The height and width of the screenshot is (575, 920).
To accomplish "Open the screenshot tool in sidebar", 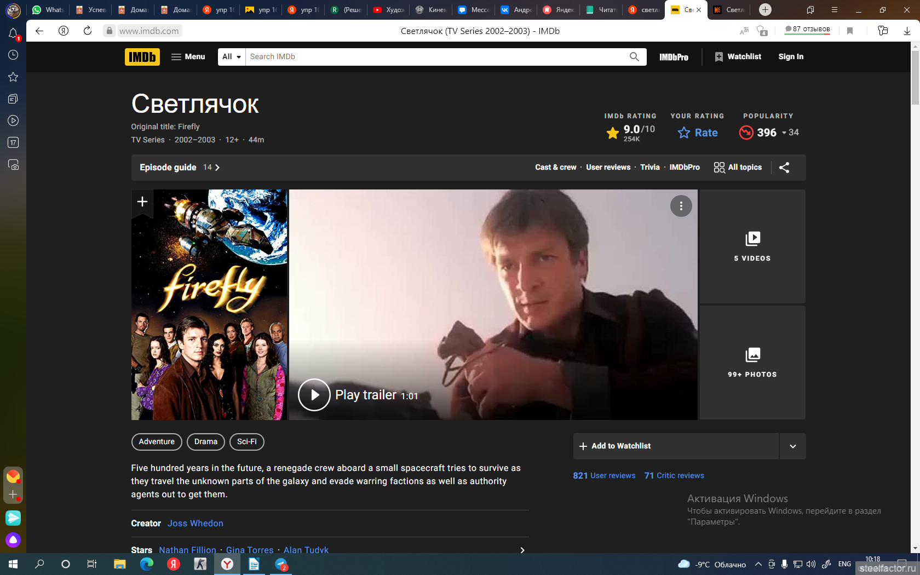I will (13, 165).
